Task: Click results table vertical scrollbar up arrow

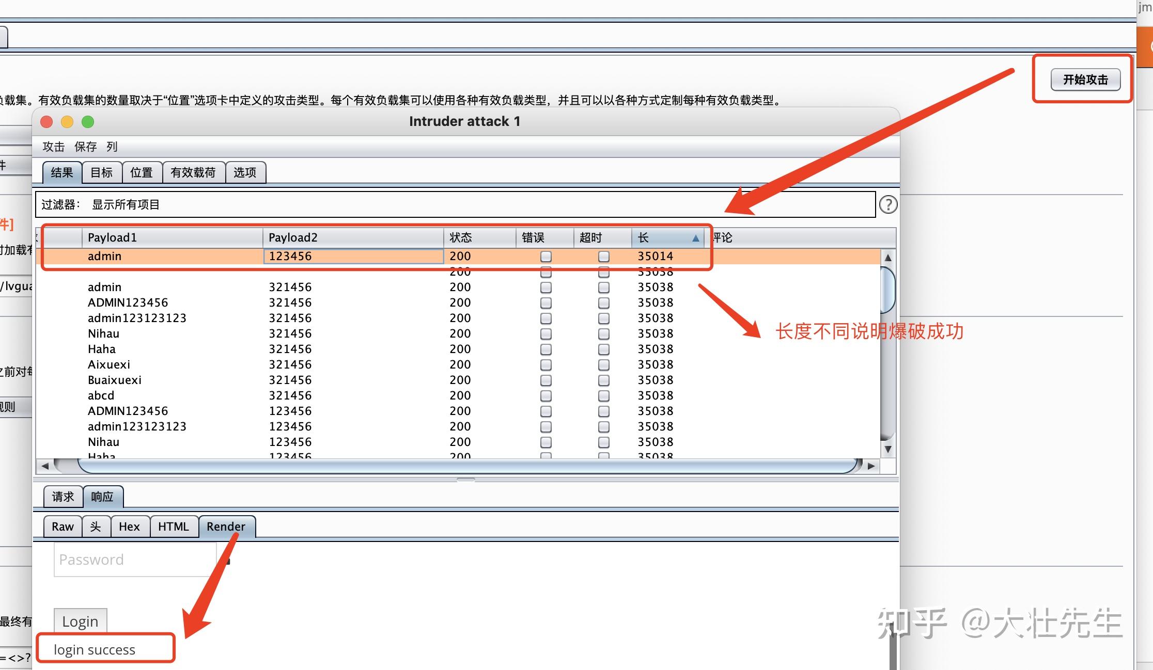Action: tap(887, 257)
